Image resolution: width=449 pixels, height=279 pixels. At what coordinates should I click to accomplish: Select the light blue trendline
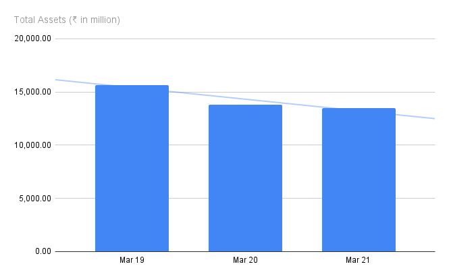point(245,99)
